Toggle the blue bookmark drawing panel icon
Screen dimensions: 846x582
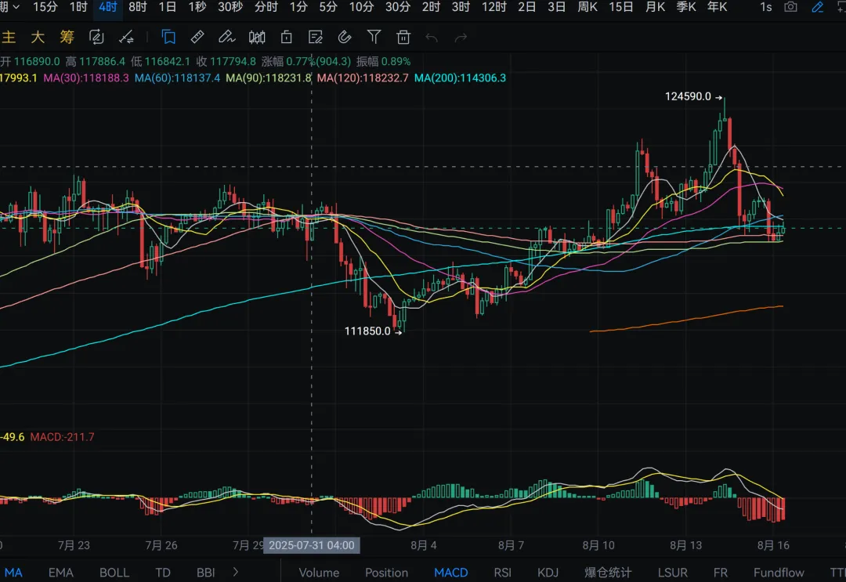pos(169,38)
